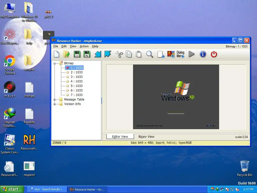257x193 pixels.
Task: Click the New blank script toolbar icon
Action: (x=56, y=54)
